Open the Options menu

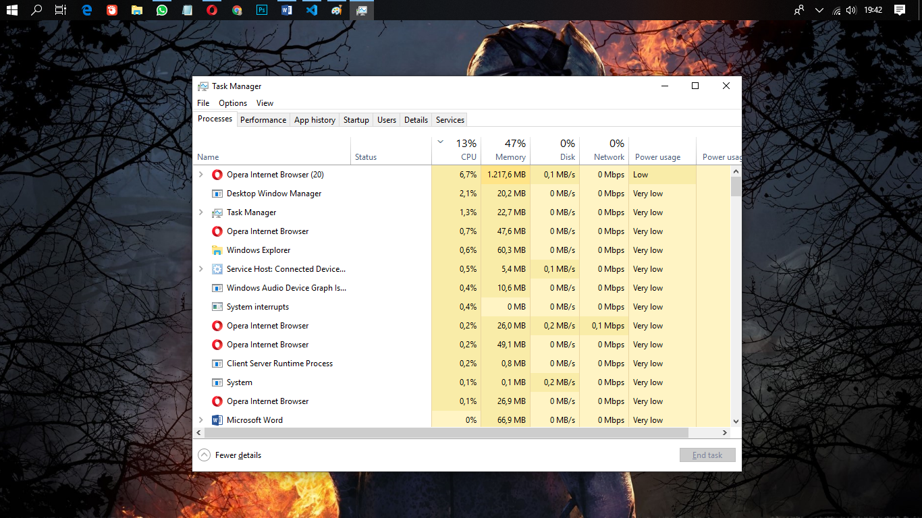(233, 103)
